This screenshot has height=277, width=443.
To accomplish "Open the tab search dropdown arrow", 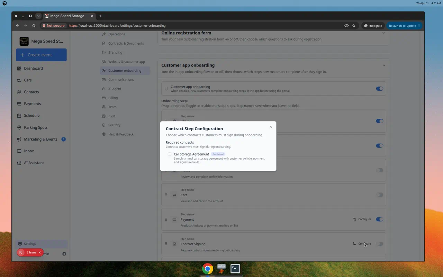I will (38, 16).
